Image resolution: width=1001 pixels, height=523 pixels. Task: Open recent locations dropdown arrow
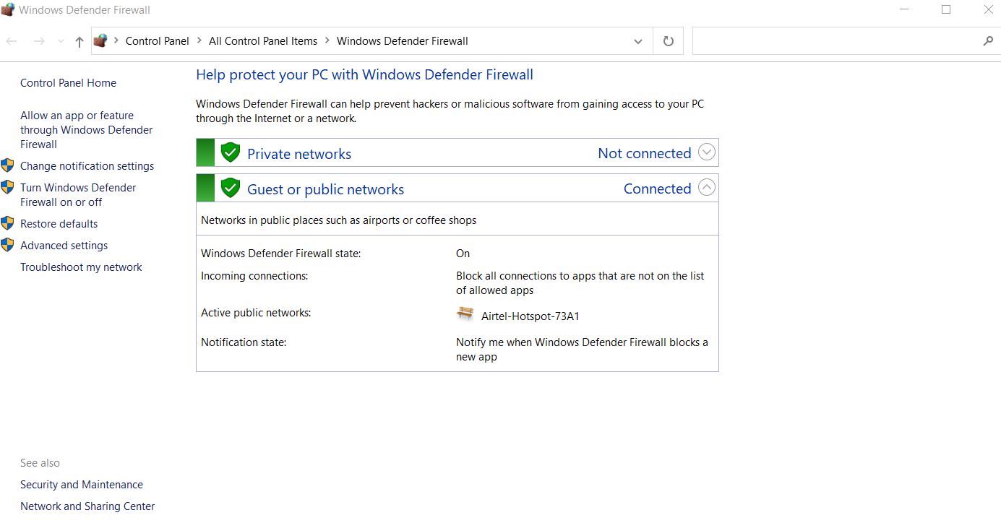click(61, 42)
